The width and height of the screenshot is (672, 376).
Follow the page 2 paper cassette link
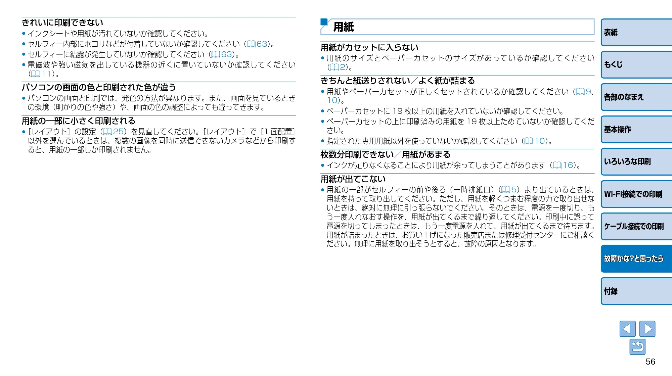pos(338,67)
